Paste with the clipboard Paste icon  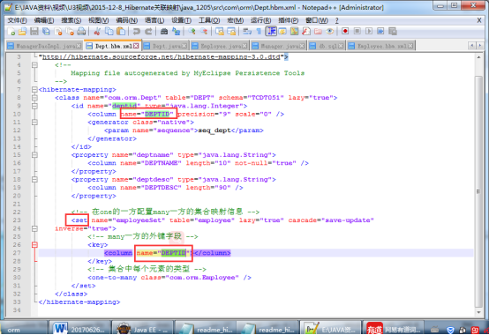[121, 31]
